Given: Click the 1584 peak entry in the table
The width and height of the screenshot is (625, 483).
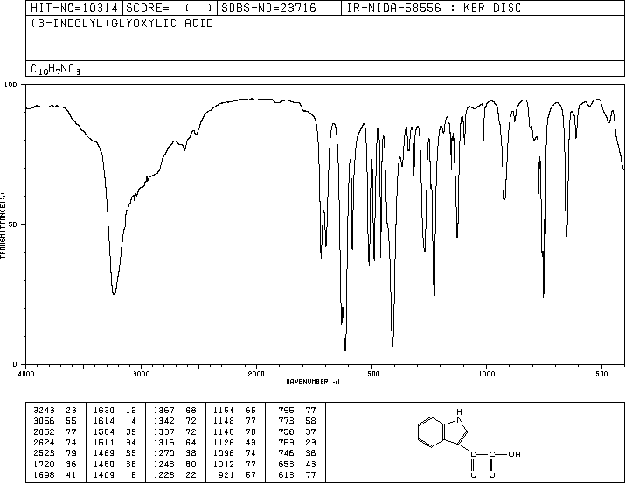Looking at the screenshot, I should 104,431.
